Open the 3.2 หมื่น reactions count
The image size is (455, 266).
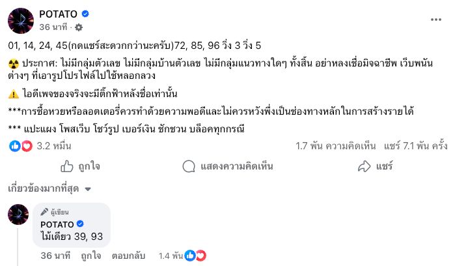coord(53,146)
